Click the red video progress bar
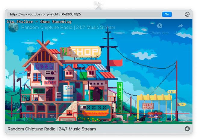Viewport: 197px width, 140px height. 99,113
